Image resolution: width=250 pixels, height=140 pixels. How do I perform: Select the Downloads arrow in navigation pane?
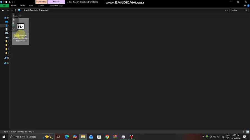[7, 25]
